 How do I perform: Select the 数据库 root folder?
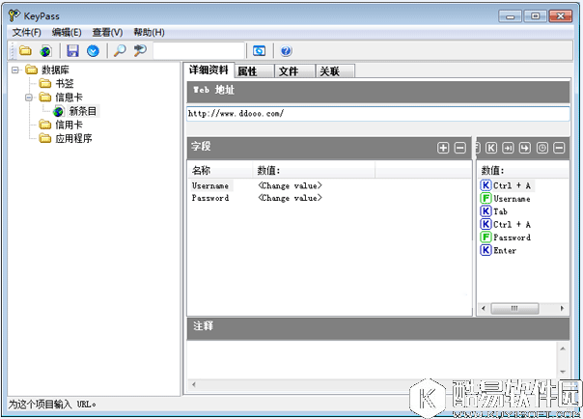click(x=55, y=70)
